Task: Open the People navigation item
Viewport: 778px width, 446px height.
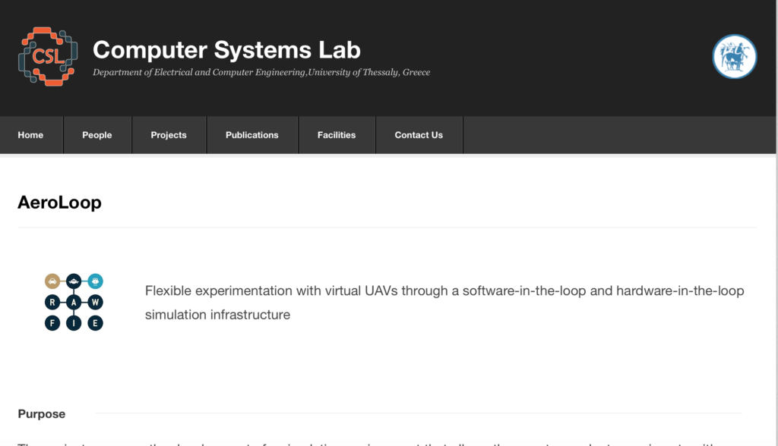Action: (97, 135)
